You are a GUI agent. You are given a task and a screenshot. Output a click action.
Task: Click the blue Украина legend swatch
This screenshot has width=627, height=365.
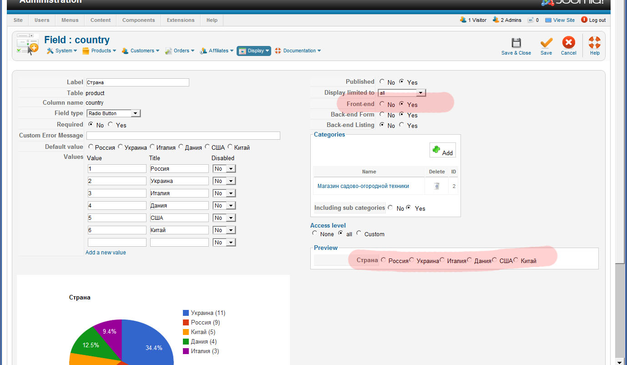point(186,313)
